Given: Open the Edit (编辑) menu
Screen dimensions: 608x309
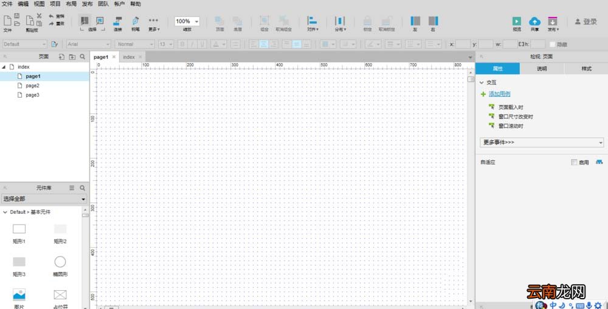Looking at the screenshot, I should [23, 4].
